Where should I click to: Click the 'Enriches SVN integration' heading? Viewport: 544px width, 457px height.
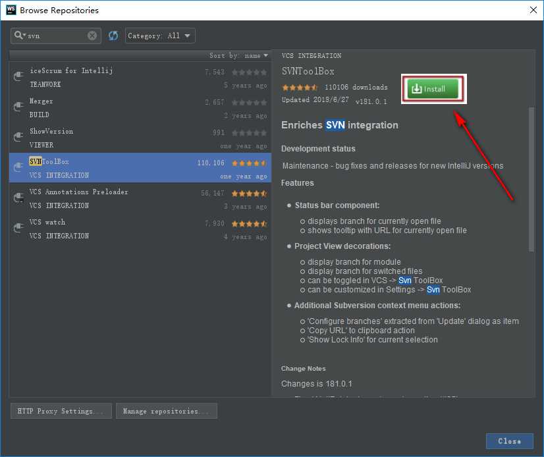[340, 125]
